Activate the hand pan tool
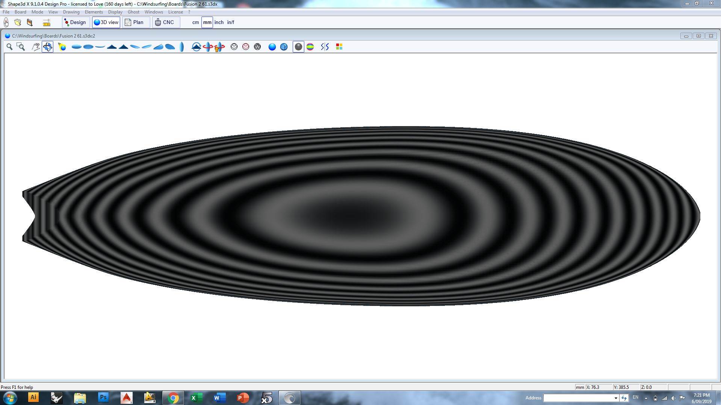Viewport: 721px width, 405px height. click(36, 47)
